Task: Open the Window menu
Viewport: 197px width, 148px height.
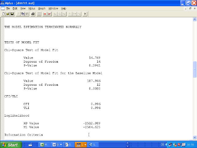Action: click(53, 8)
